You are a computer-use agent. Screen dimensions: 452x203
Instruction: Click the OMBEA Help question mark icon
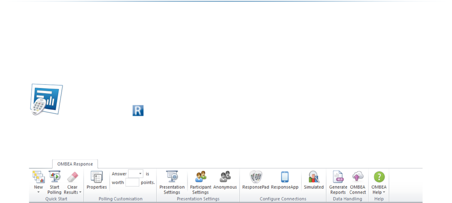pos(379,177)
